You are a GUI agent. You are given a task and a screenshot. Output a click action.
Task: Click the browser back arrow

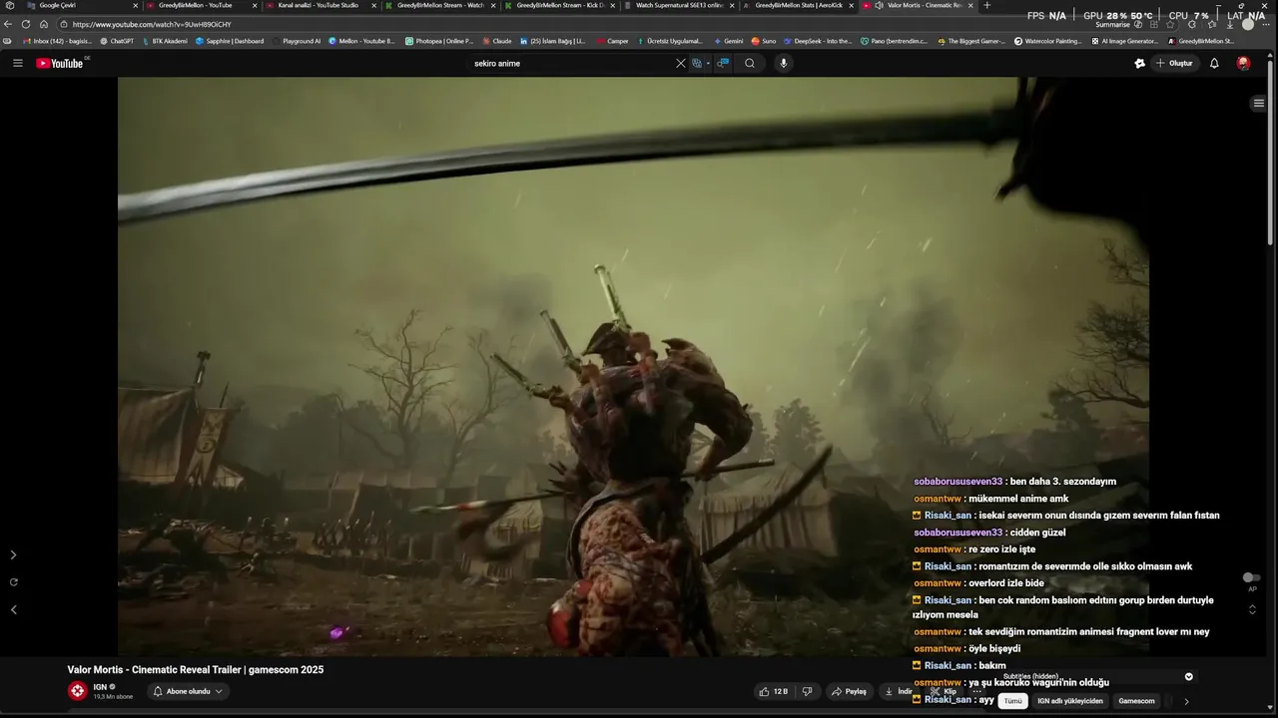pos(9,24)
